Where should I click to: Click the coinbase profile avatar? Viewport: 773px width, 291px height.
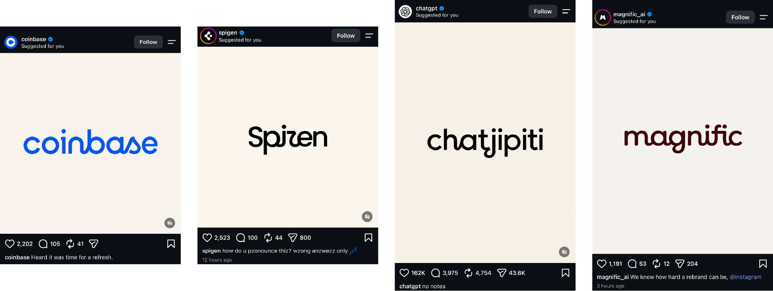(x=11, y=42)
